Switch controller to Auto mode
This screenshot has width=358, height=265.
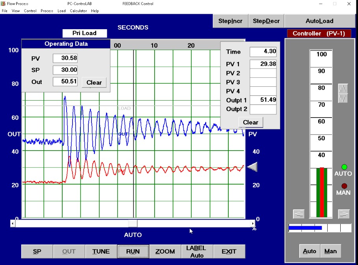pos(310,251)
